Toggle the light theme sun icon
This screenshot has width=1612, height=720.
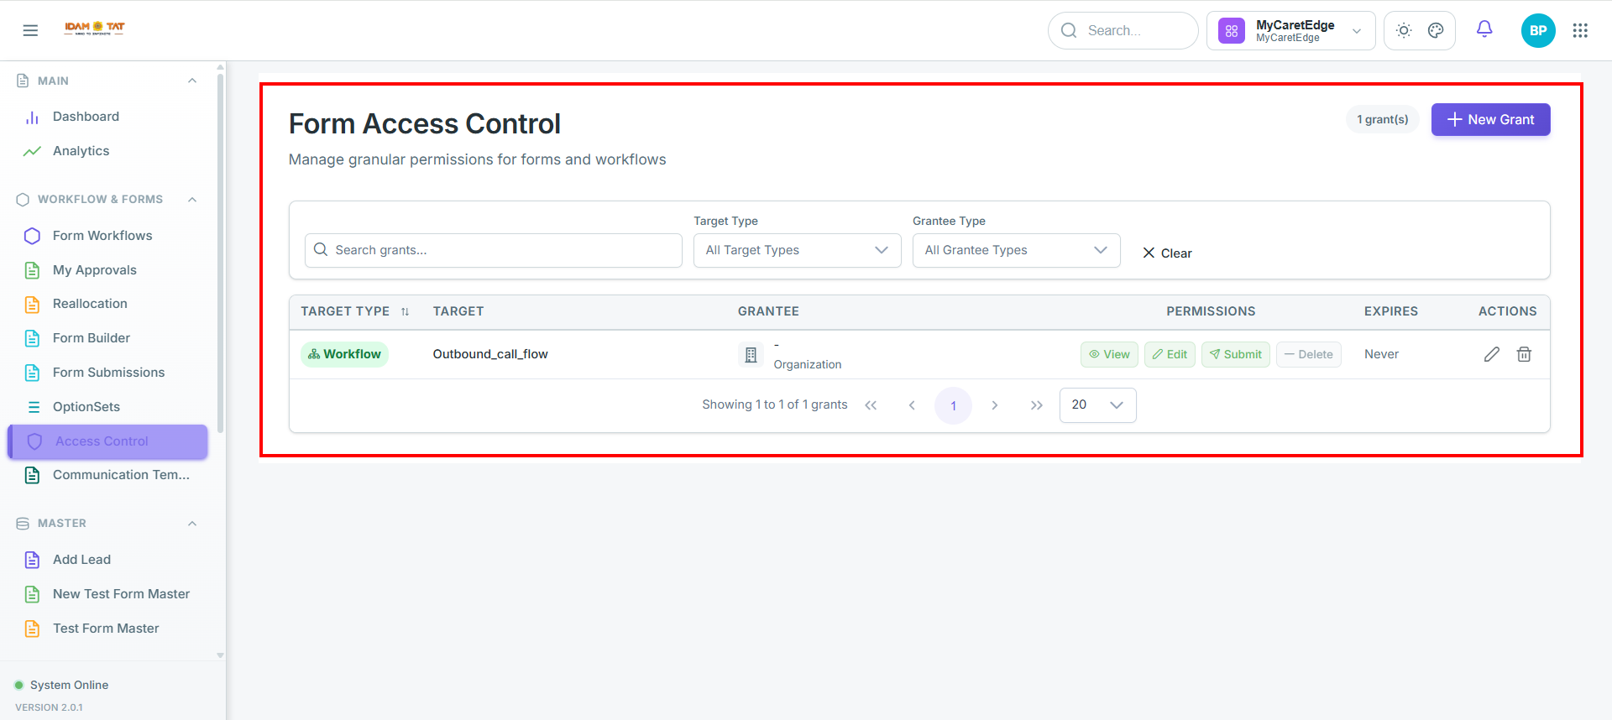1404,30
